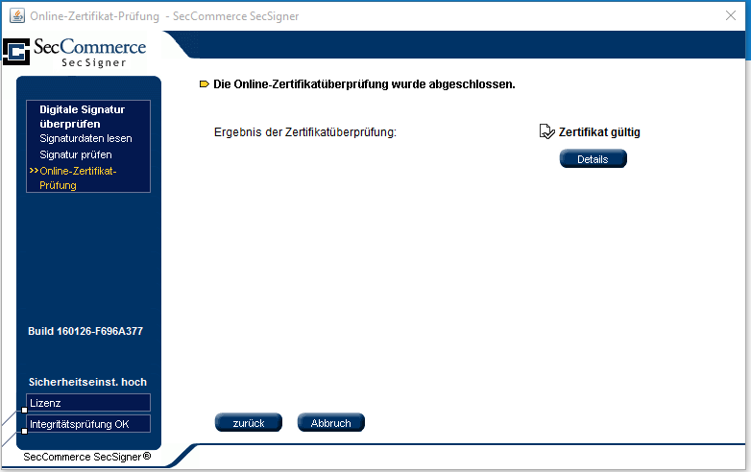Click the Build 160126-F696A377 text
Viewport: 751px width, 472px height.
pos(85,331)
